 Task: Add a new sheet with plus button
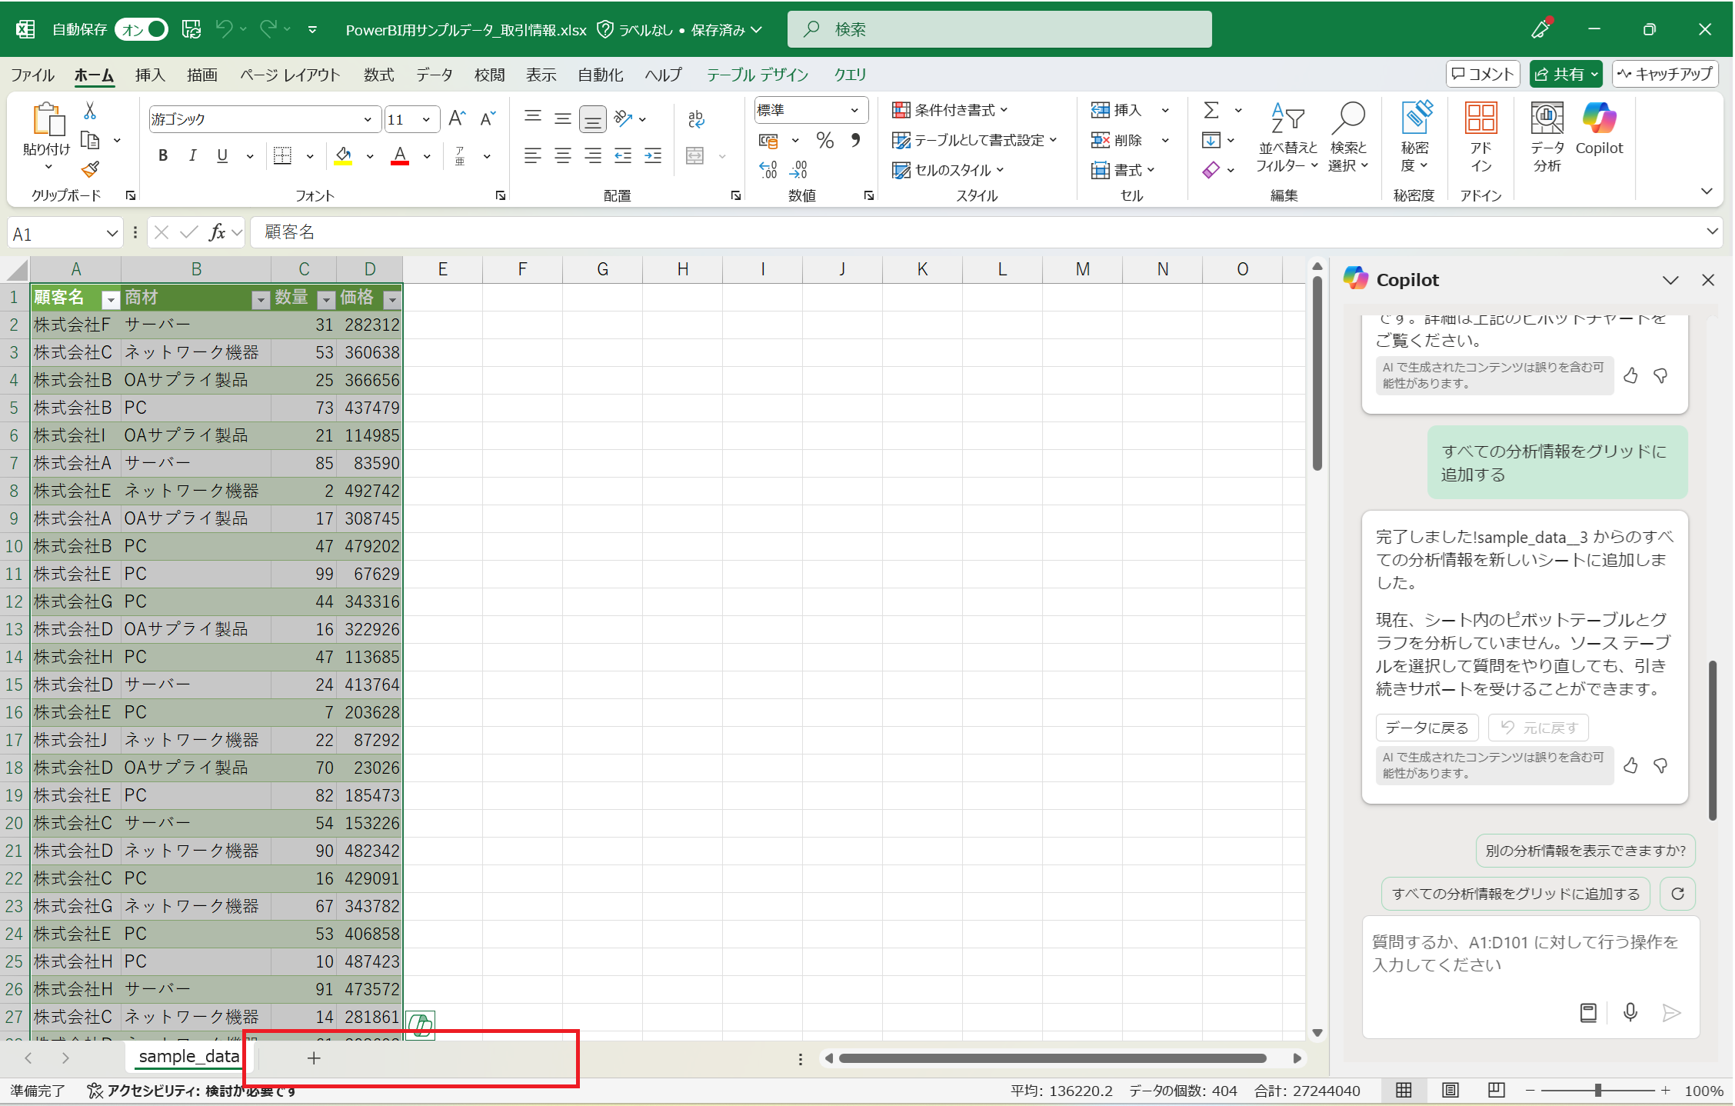(x=313, y=1058)
